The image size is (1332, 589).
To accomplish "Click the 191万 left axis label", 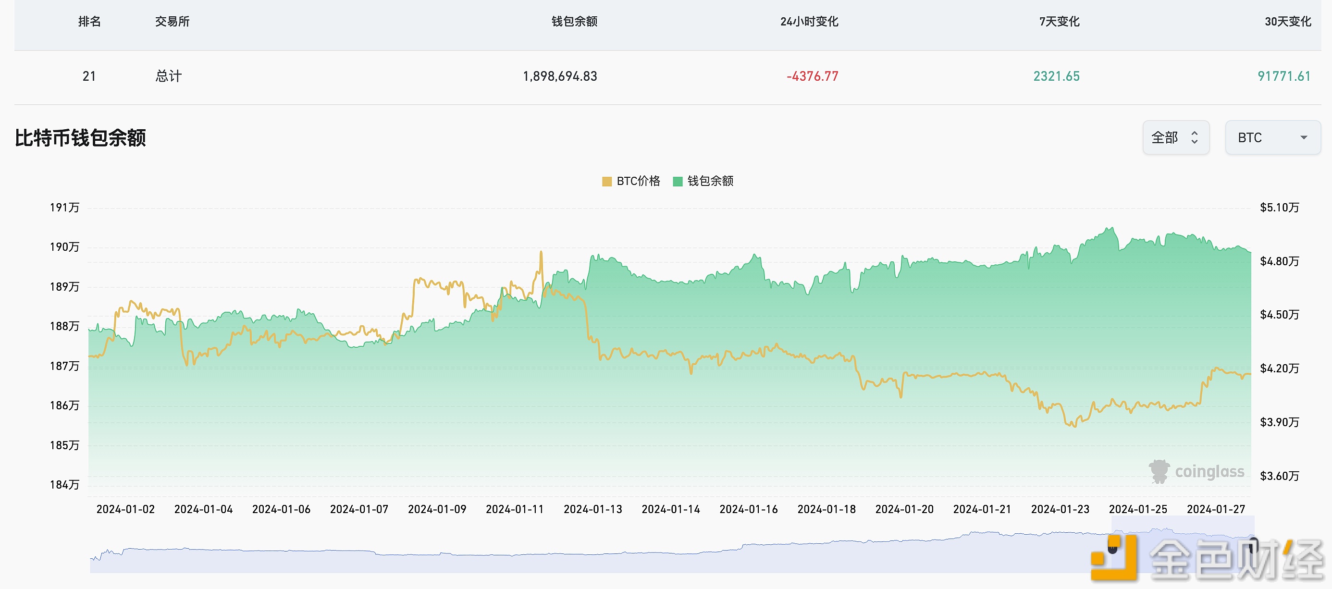I will click(x=65, y=208).
